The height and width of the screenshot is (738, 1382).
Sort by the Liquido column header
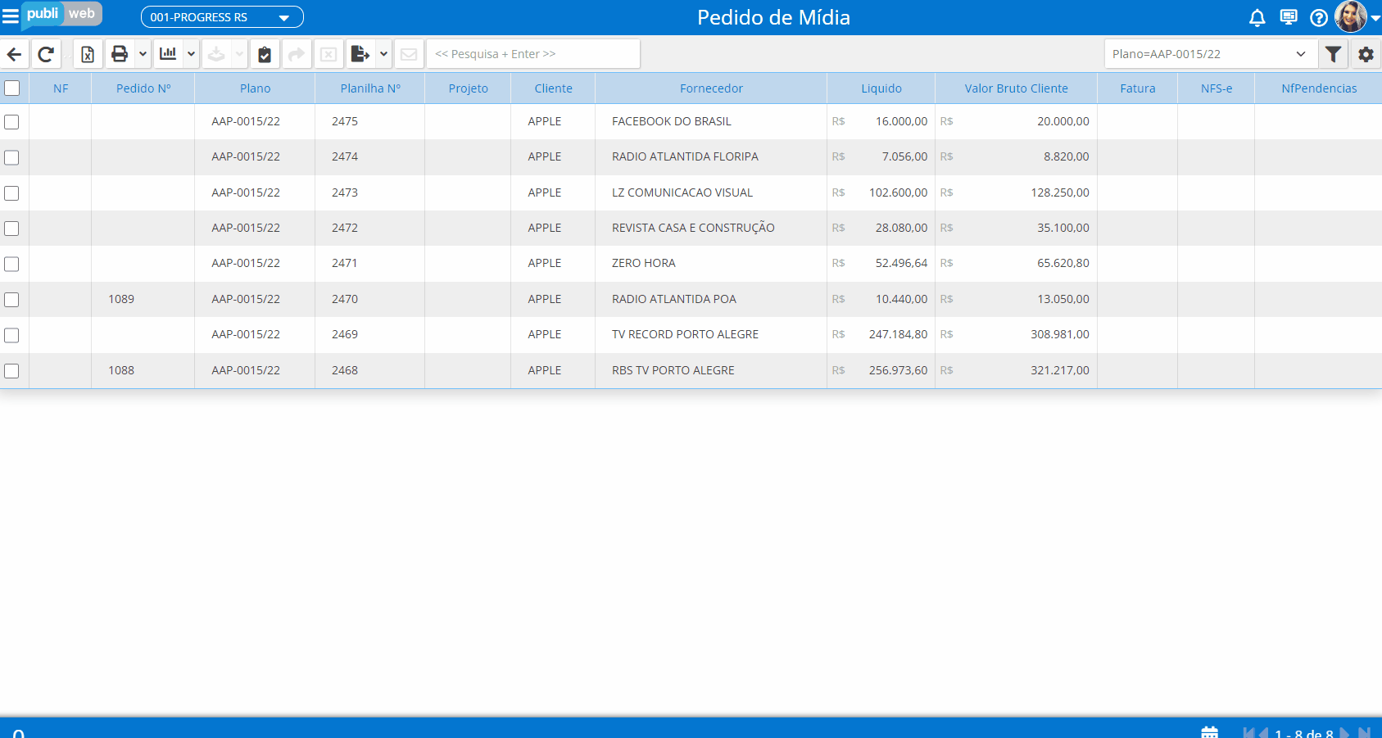pyautogui.click(x=881, y=88)
